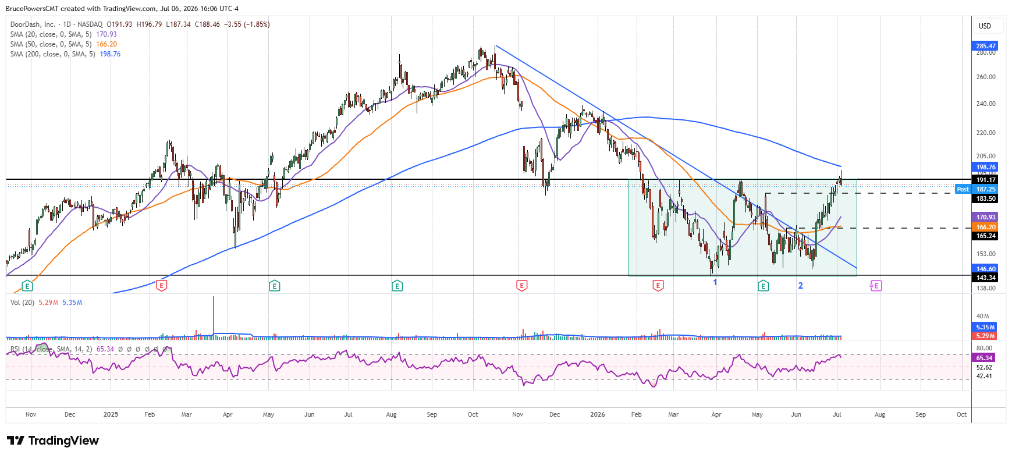
Task: Click the Post 187.25 price label
Action: (977, 189)
